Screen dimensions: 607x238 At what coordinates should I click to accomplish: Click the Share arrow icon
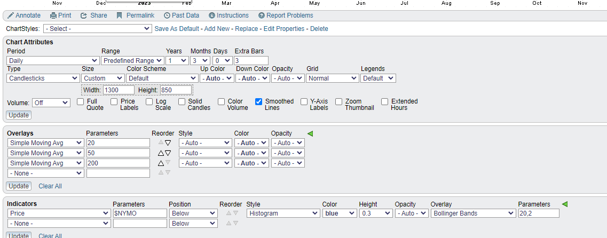click(x=84, y=15)
